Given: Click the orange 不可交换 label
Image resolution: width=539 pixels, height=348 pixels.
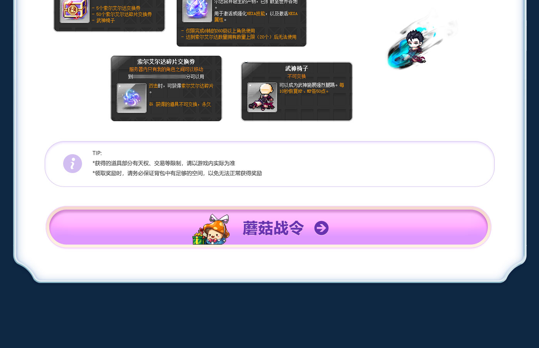Looking at the screenshot, I should 296,77.
